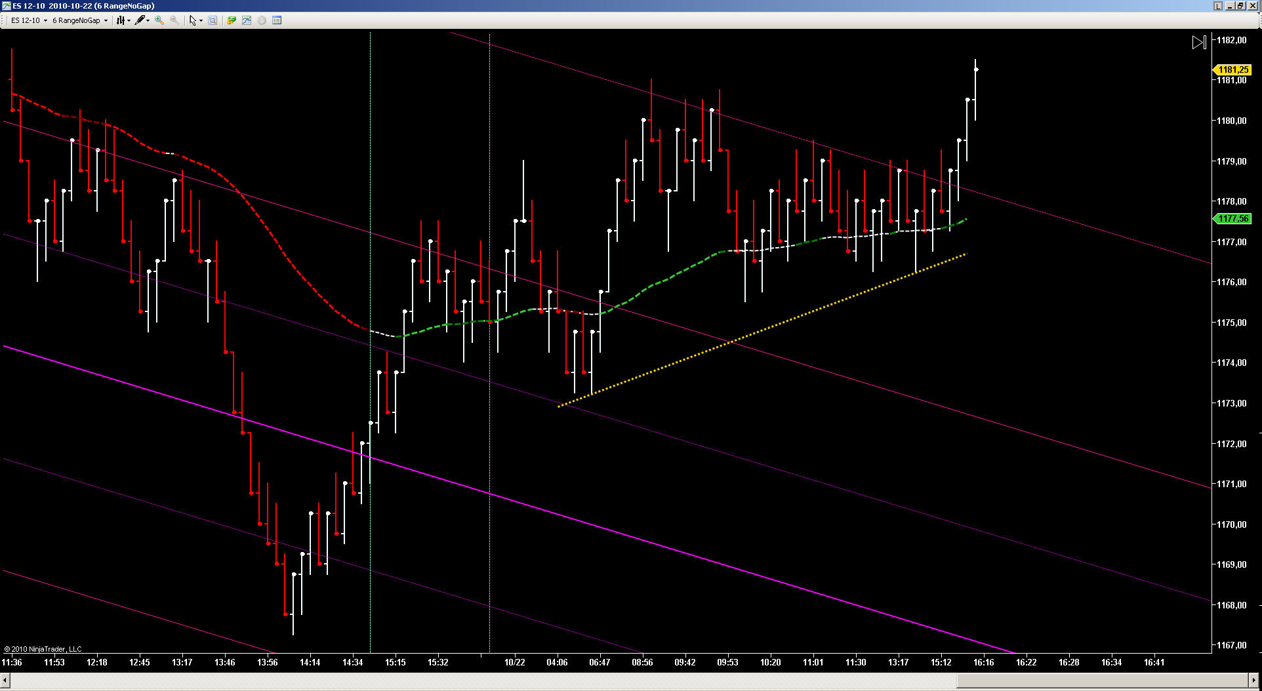
Task: Click the 14:14 time axis label
Action: (x=310, y=662)
